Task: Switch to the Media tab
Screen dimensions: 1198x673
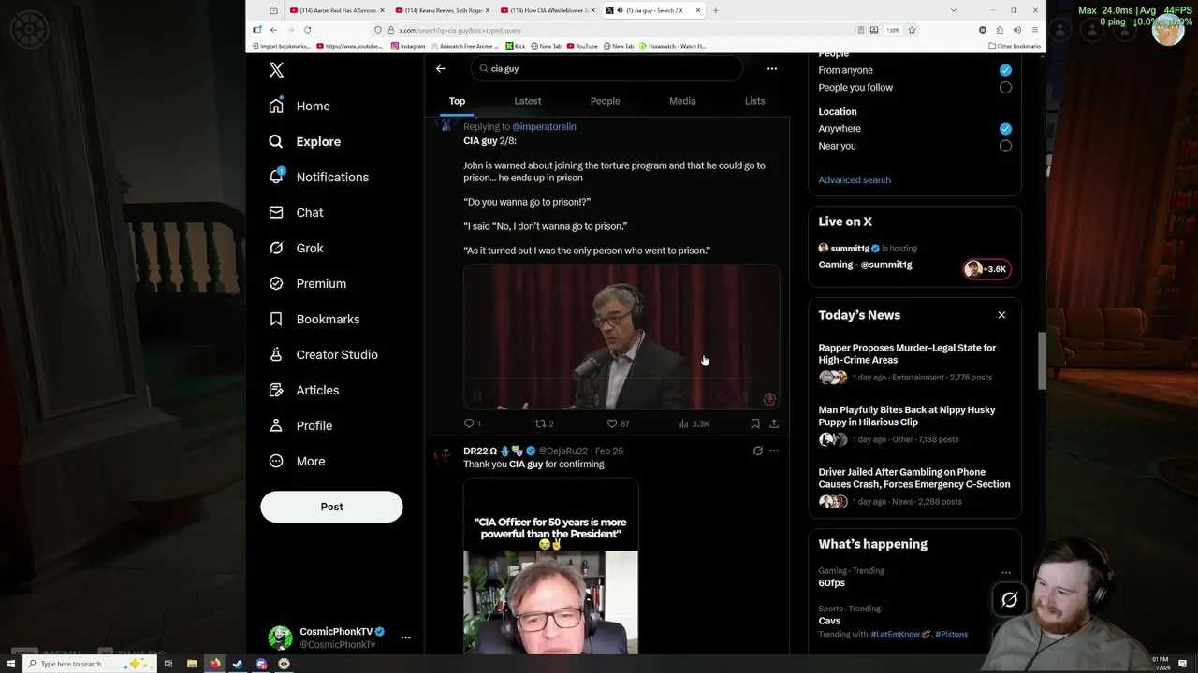Action: pos(682,101)
